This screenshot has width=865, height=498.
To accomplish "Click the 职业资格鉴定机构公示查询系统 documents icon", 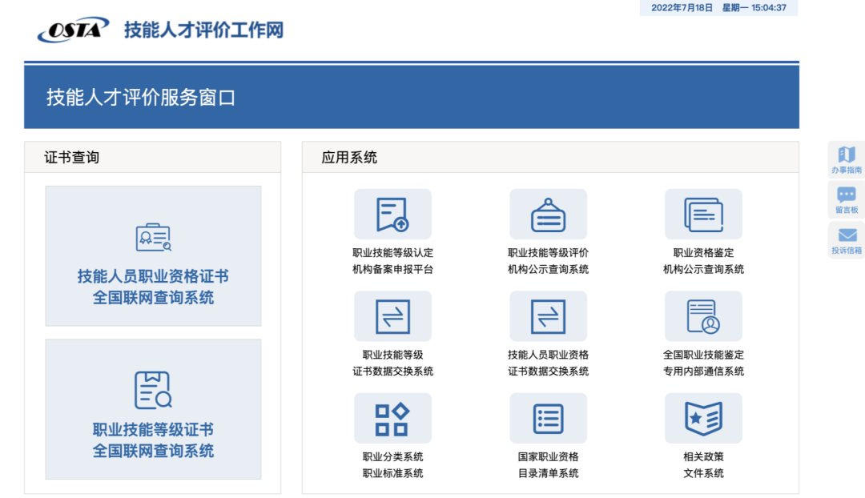I will [703, 215].
